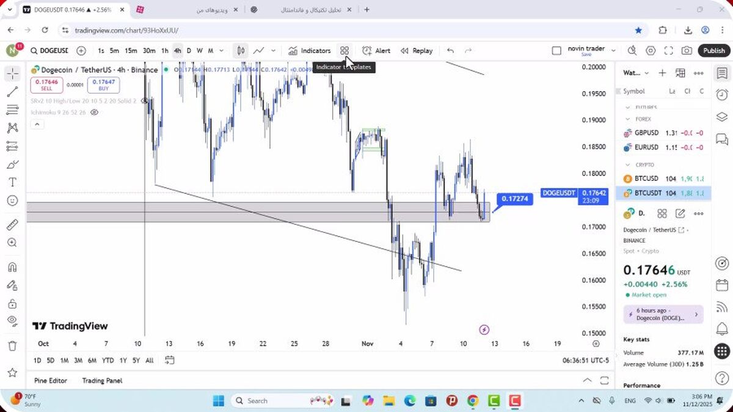The width and height of the screenshot is (733, 412).
Task: Collapse the indicator legend arrow
Action: pyautogui.click(x=37, y=124)
